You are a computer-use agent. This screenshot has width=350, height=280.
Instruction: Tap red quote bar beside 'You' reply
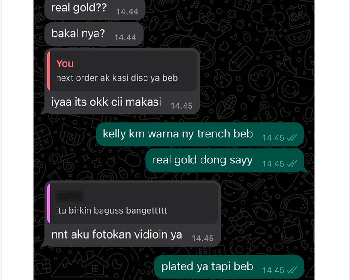[48, 71]
